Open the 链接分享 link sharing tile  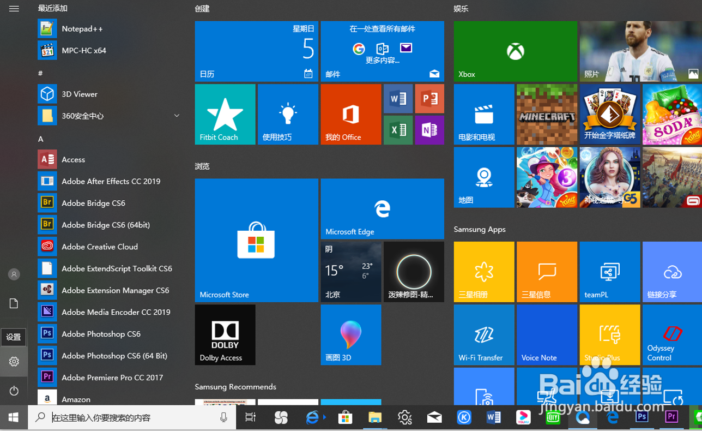pos(672,272)
